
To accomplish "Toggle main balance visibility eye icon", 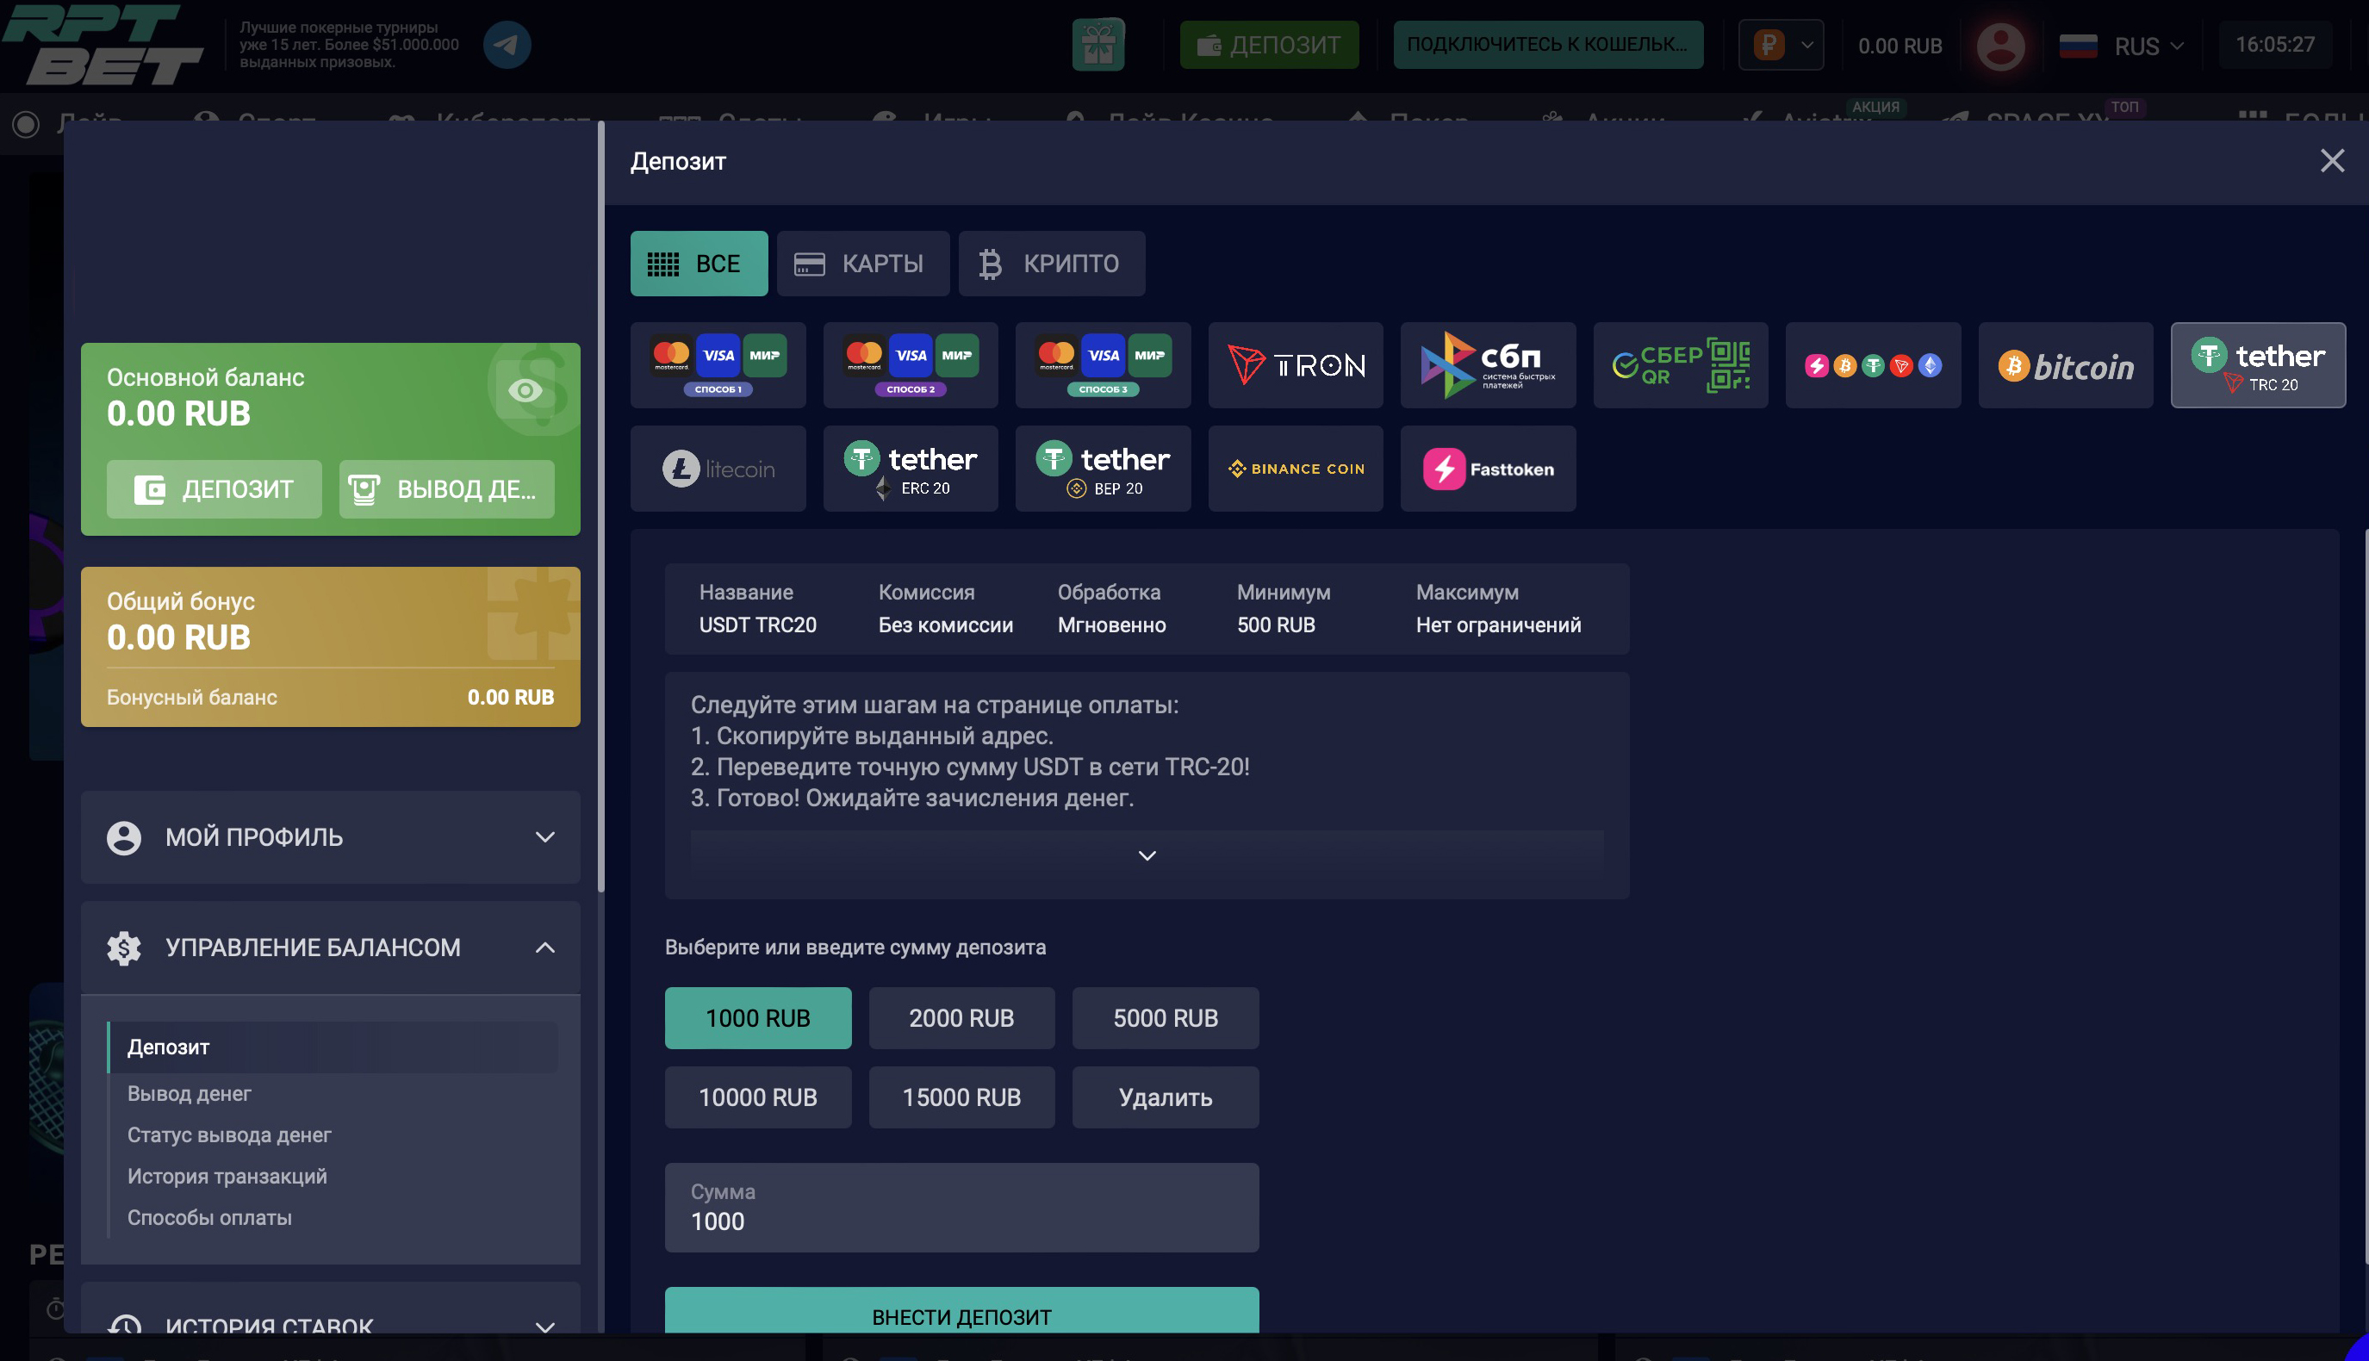I will (525, 390).
